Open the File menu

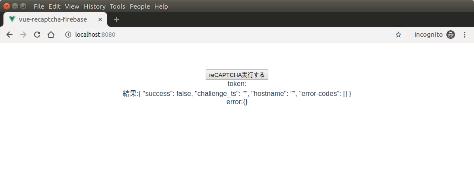[39, 6]
